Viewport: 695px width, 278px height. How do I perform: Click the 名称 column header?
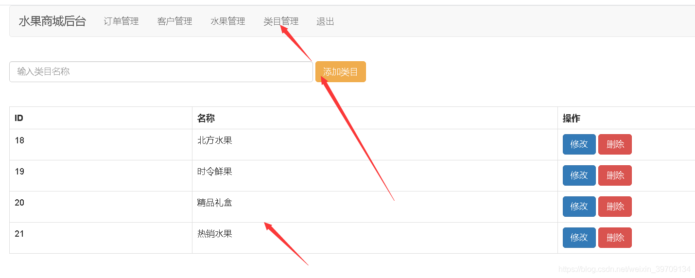point(206,118)
